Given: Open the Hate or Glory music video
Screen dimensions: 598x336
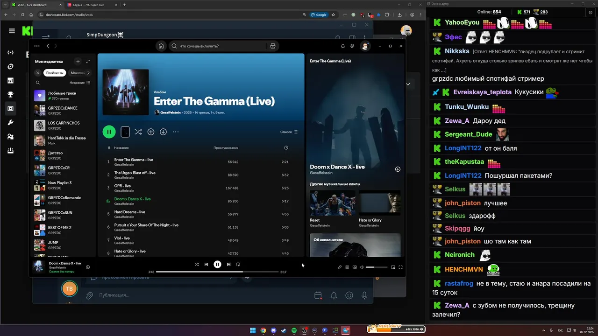Looking at the screenshot, I should click(379, 203).
